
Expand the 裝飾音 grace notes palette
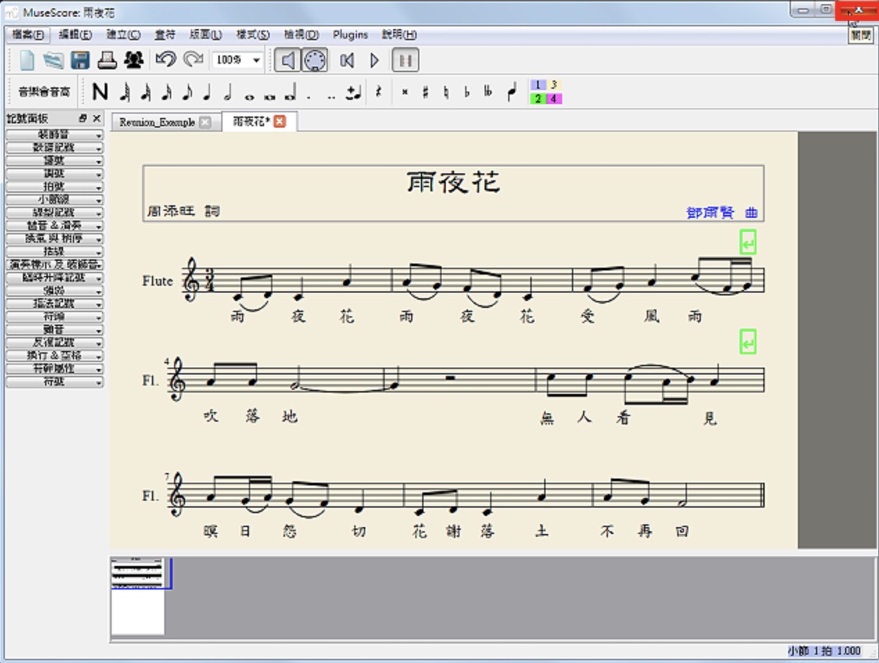55,135
